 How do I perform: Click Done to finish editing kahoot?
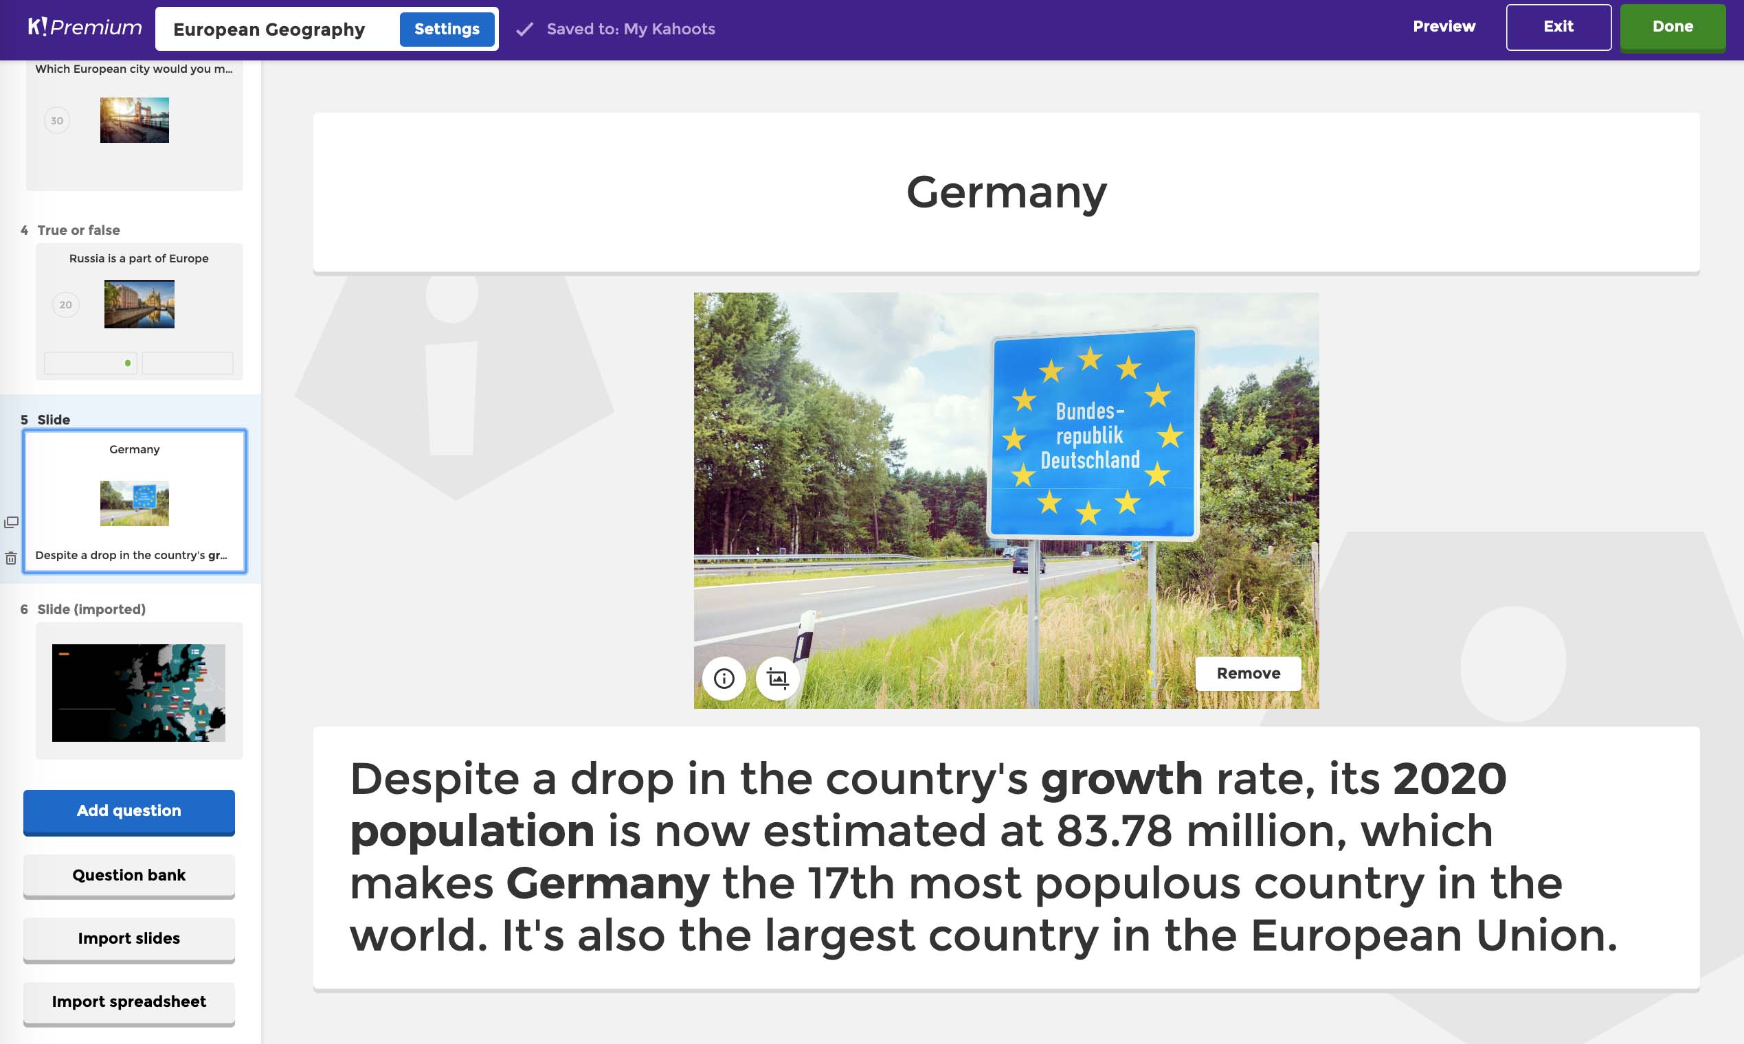[1673, 27]
